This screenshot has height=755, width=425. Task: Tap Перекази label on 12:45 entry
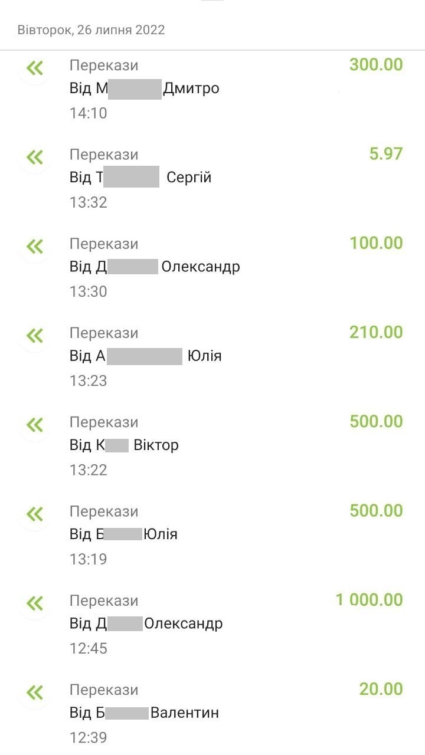point(104,600)
